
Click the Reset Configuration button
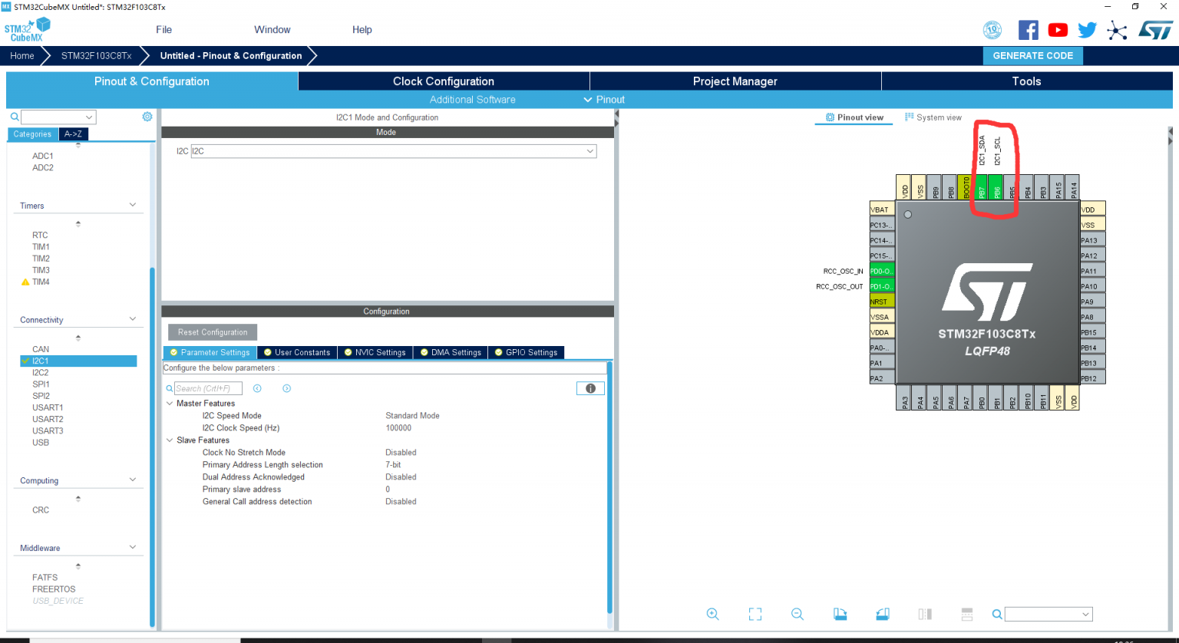[x=213, y=332]
